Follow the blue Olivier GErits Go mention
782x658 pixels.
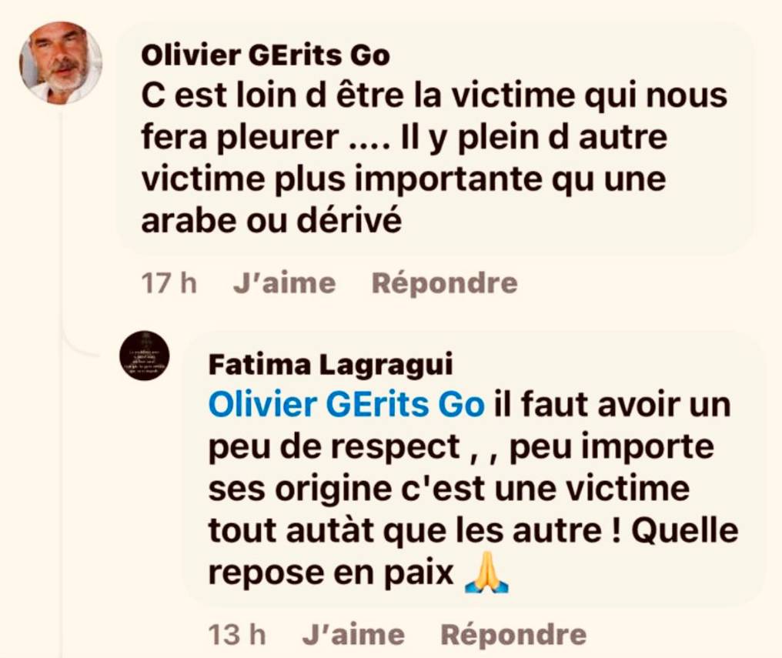click(x=346, y=404)
